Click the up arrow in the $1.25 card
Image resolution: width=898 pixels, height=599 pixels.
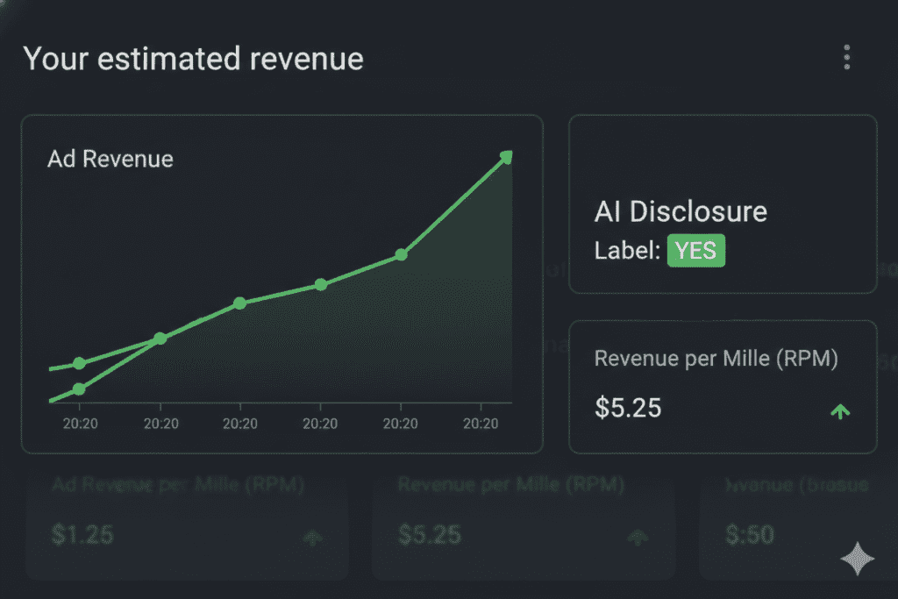[313, 537]
